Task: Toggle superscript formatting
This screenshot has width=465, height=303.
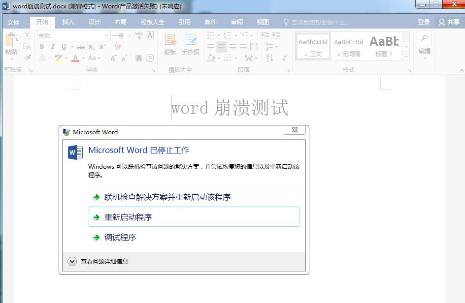Action: tap(102, 47)
